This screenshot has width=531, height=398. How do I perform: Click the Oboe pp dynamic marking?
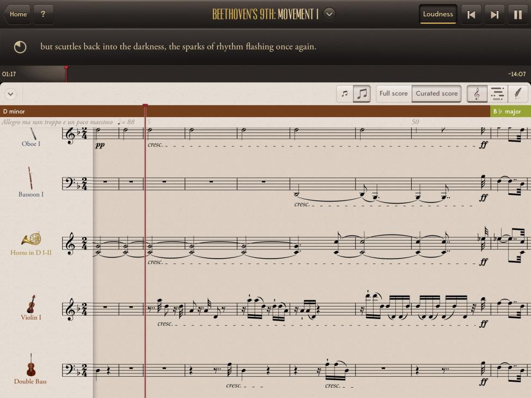pyautogui.click(x=100, y=145)
